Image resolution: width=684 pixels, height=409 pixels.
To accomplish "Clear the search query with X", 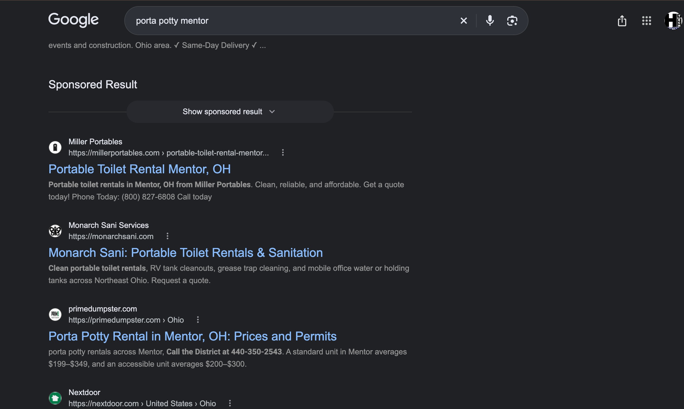I will (x=464, y=21).
